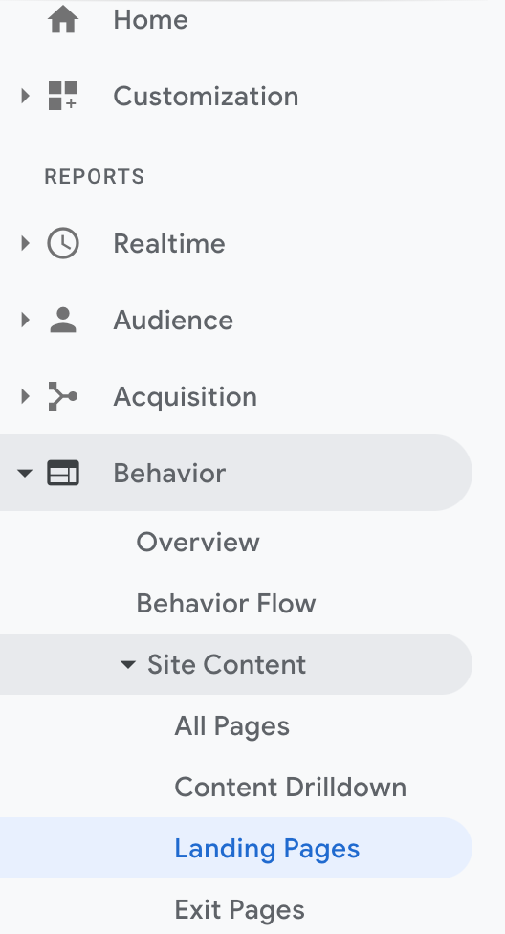
Task: Click the Customization dashboard icon
Action: pyautogui.click(x=63, y=96)
